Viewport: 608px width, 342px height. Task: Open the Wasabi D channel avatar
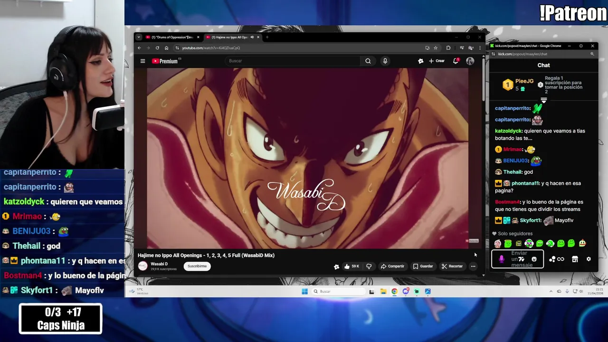click(x=142, y=266)
